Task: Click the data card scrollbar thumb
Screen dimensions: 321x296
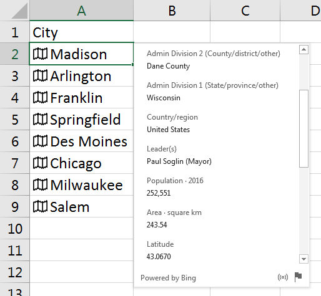Action: point(304,128)
